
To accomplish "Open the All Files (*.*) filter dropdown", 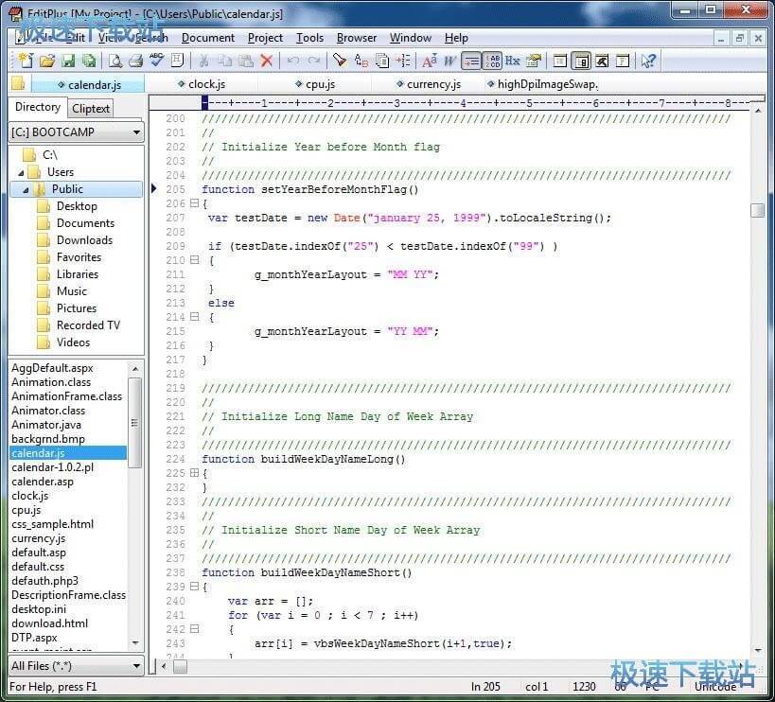I will pos(135,666).
